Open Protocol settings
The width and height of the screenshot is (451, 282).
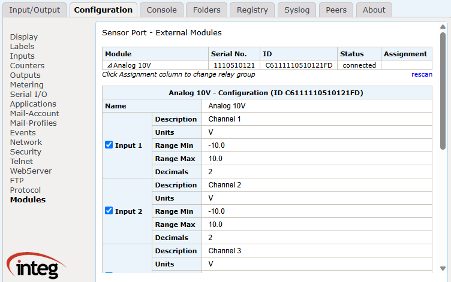25,190
